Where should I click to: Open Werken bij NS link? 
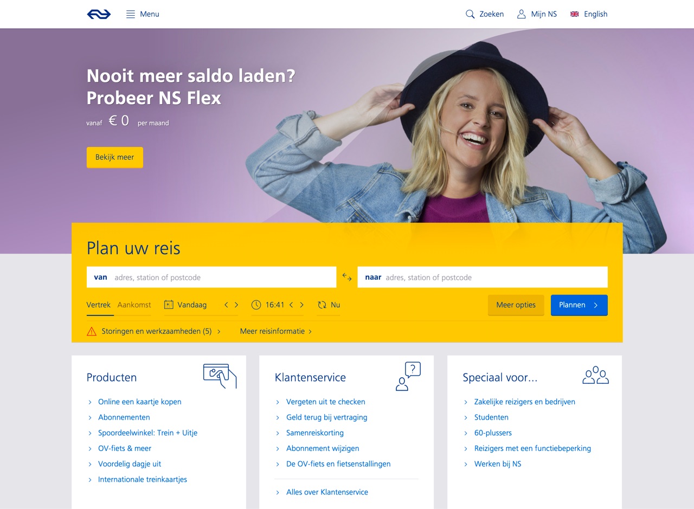coord(498,464)
